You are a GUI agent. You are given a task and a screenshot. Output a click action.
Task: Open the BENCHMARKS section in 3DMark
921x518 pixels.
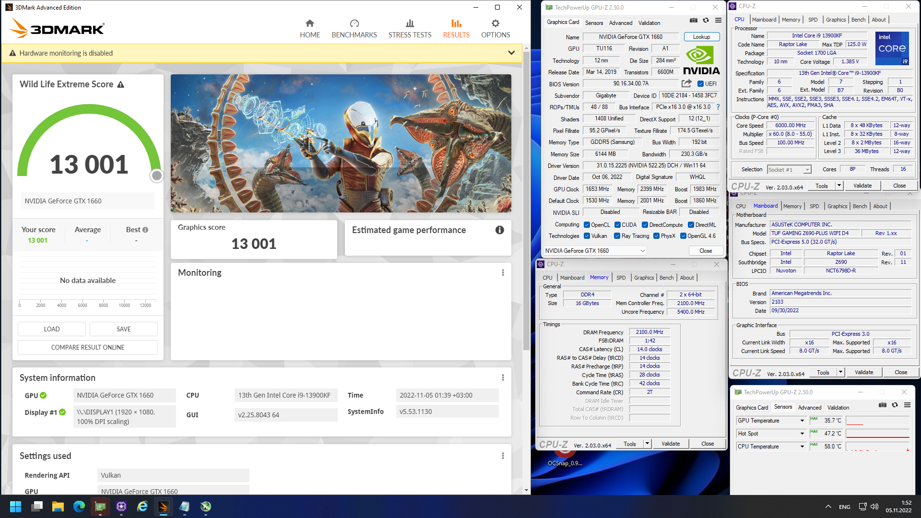pos(354,29)
